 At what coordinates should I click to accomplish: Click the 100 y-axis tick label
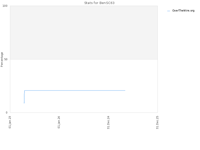tap(5, 6)
